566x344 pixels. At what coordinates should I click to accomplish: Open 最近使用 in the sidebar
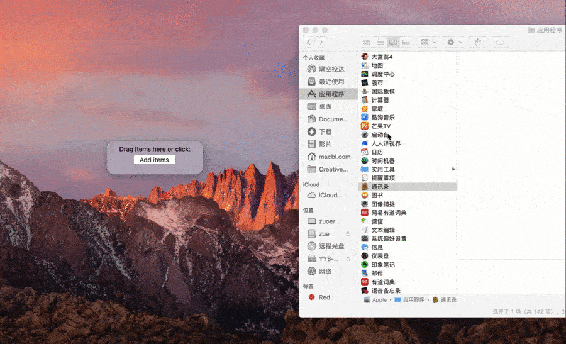[x=328, y=82]
